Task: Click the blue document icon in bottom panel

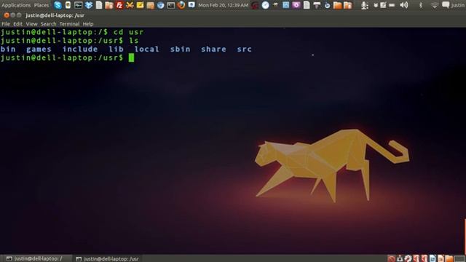Action: pyautogui.click(x=433, y=258)
